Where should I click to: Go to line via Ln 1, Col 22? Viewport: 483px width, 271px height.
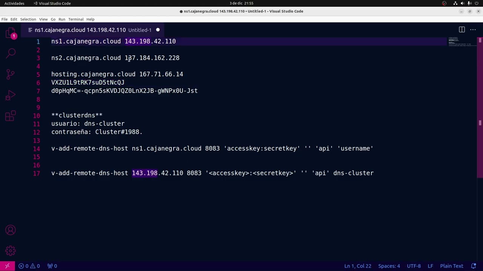point(358,266)
